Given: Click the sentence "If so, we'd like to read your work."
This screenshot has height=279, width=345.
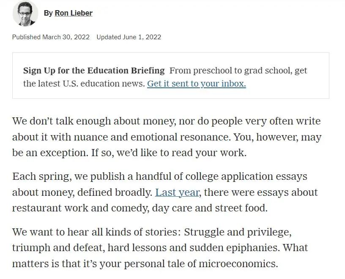Looking at the screenshot, I should 169,152.
